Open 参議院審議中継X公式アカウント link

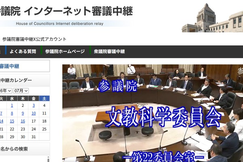pyautogui.click(x=34, y=39)
